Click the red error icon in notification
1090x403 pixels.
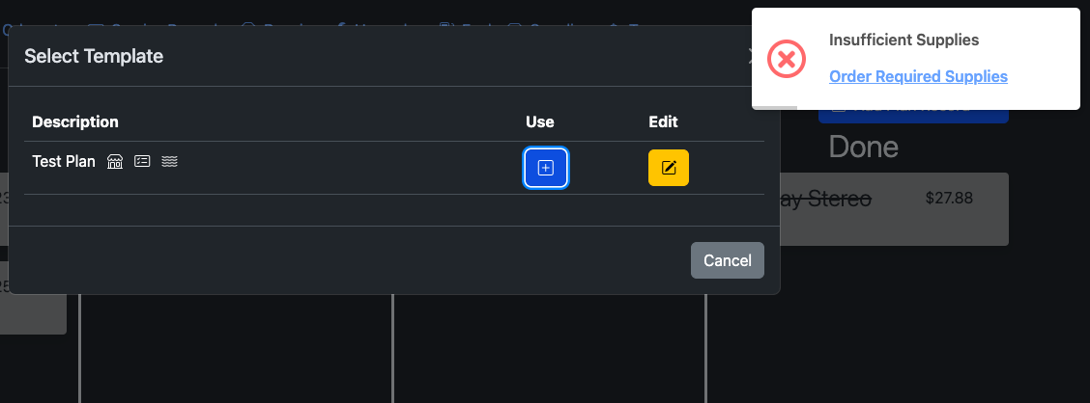point(787,60)
